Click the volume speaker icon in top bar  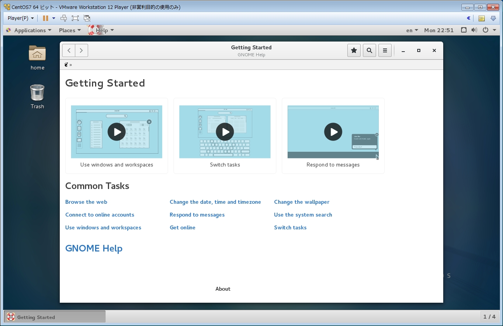(x=474, y=30)
